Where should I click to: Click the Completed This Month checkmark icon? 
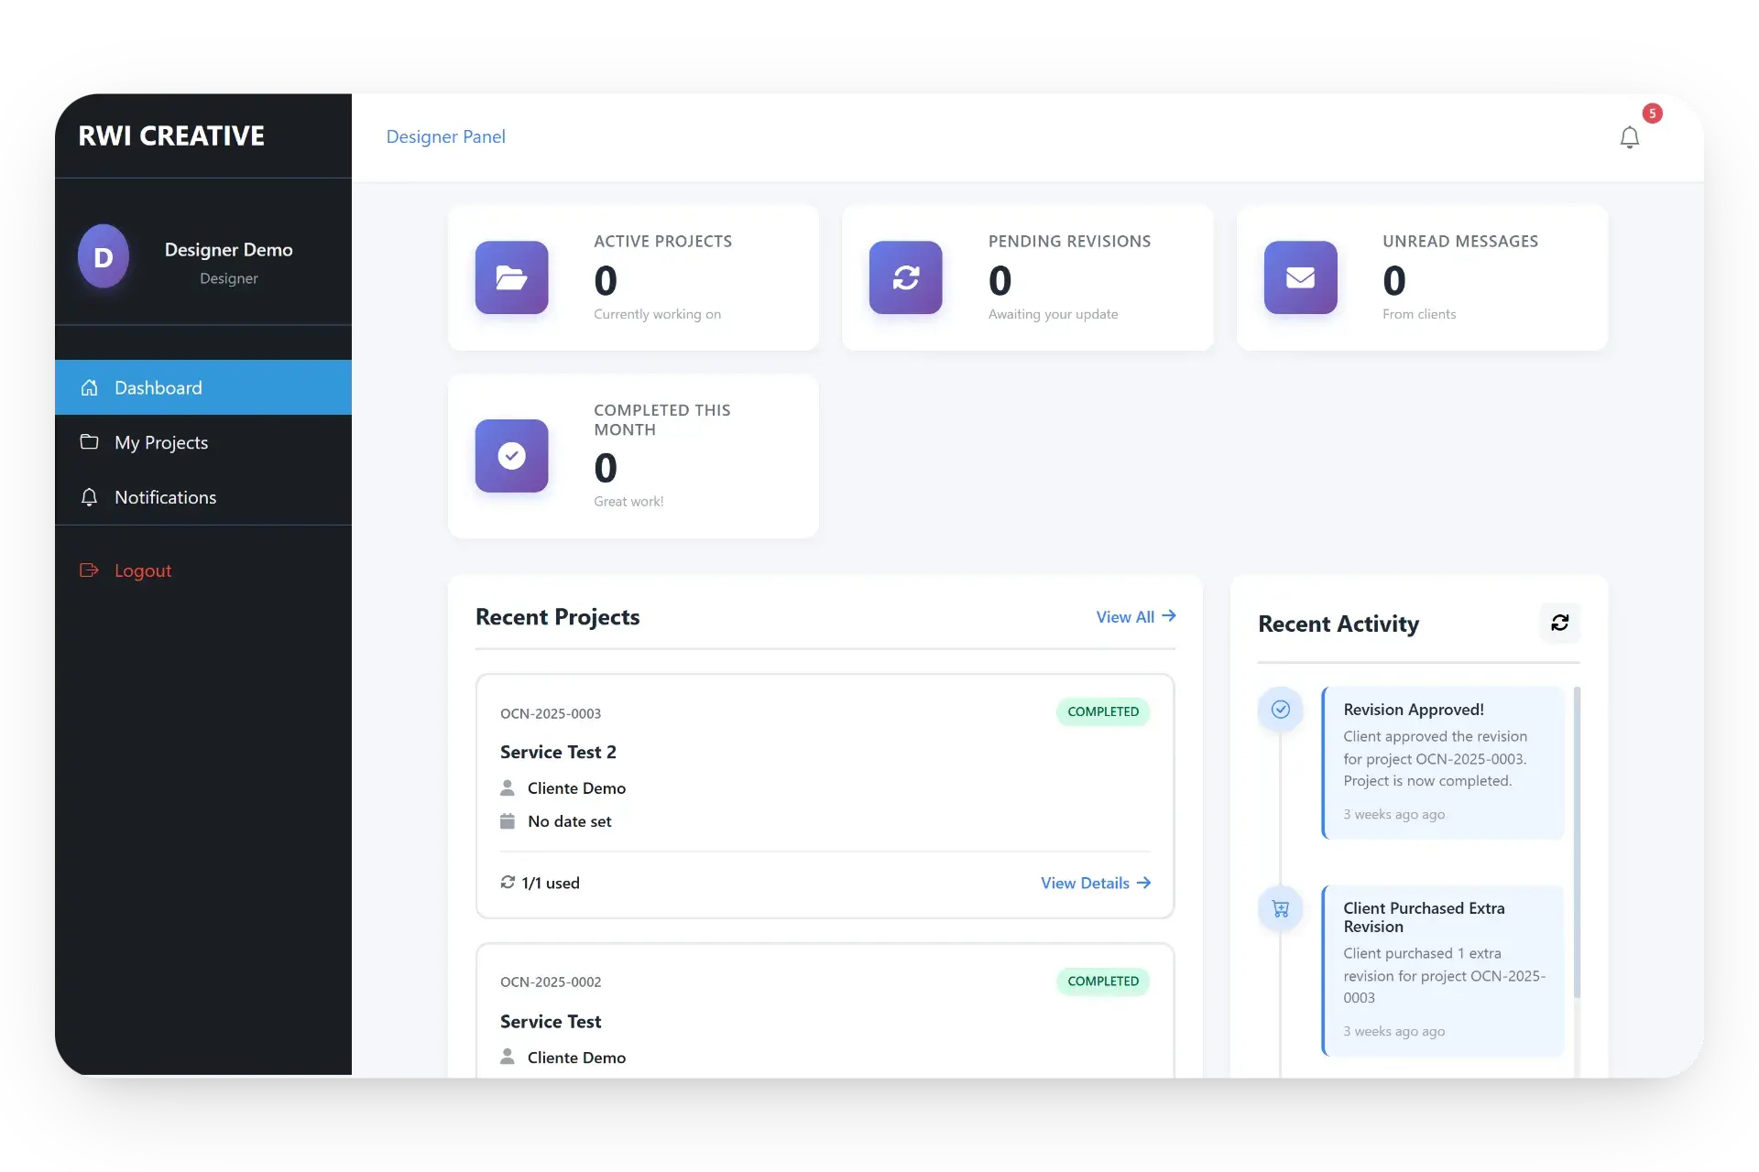[x=511, y=455]
